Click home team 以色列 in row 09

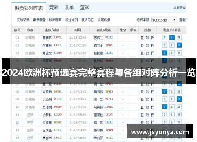point(47,99)
